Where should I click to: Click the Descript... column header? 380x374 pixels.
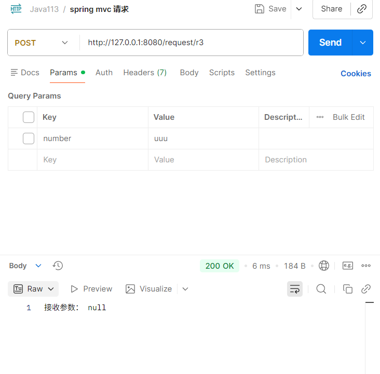pyautogui.click(x=283, y=117)
